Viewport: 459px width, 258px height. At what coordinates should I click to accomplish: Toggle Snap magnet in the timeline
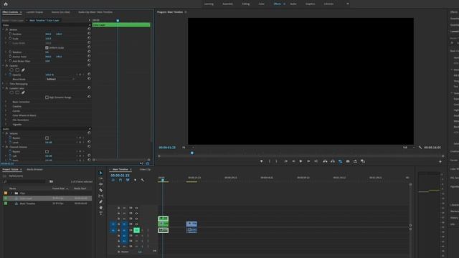tap(120, 180)
